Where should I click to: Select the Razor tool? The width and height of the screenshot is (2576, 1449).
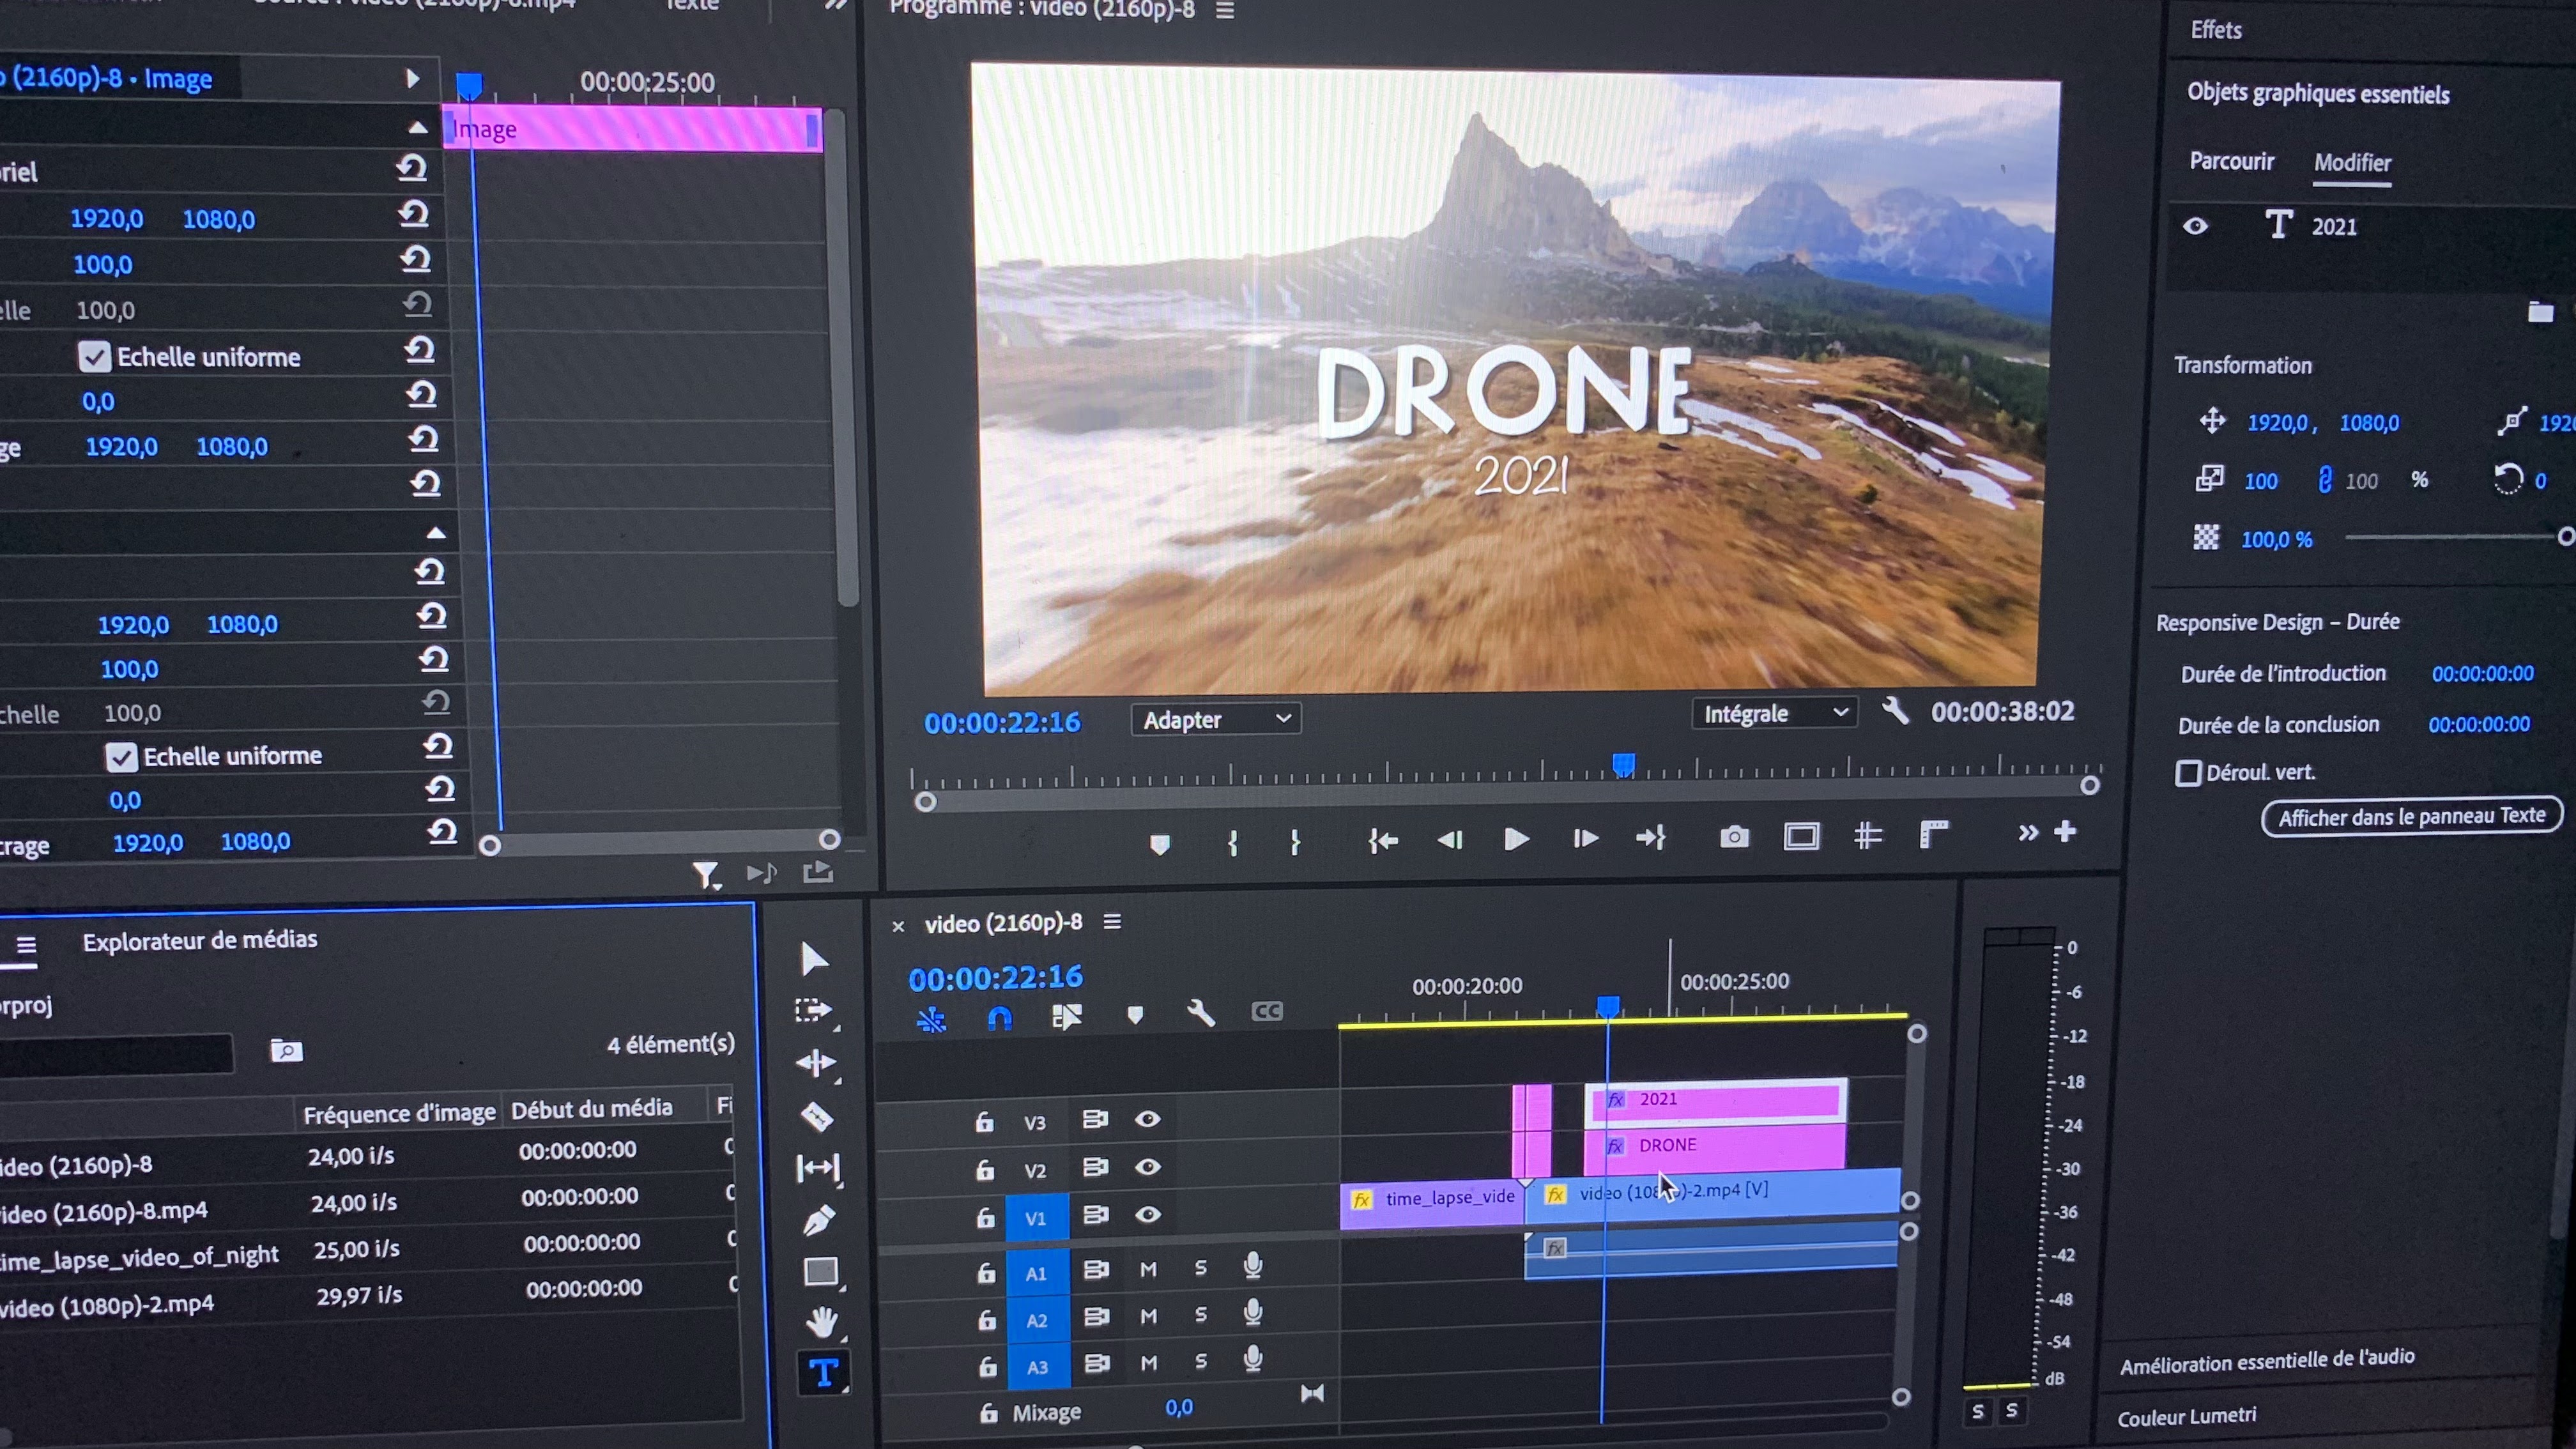pos(817,1116)
